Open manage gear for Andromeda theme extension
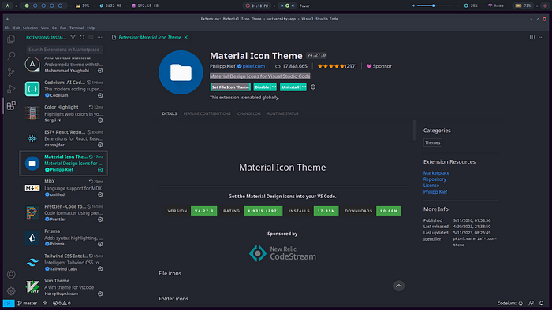 tap(100, 71)
